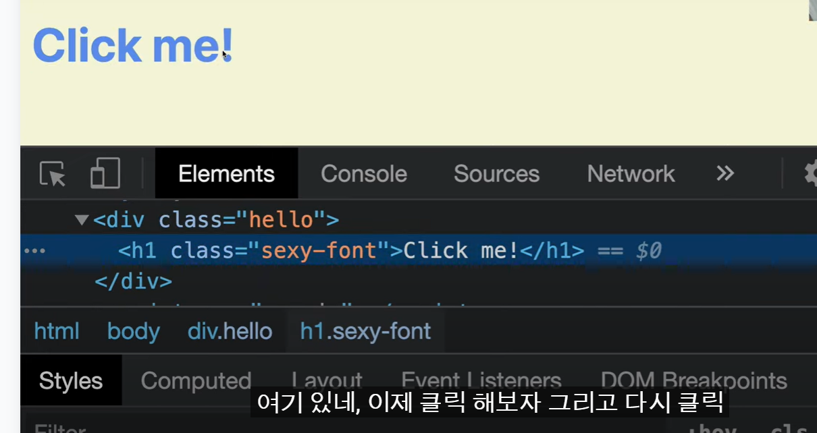This screenshot has width=817, height=433.
Task: Switch to the Styles pane tab
Action: (x=71, y=380)
